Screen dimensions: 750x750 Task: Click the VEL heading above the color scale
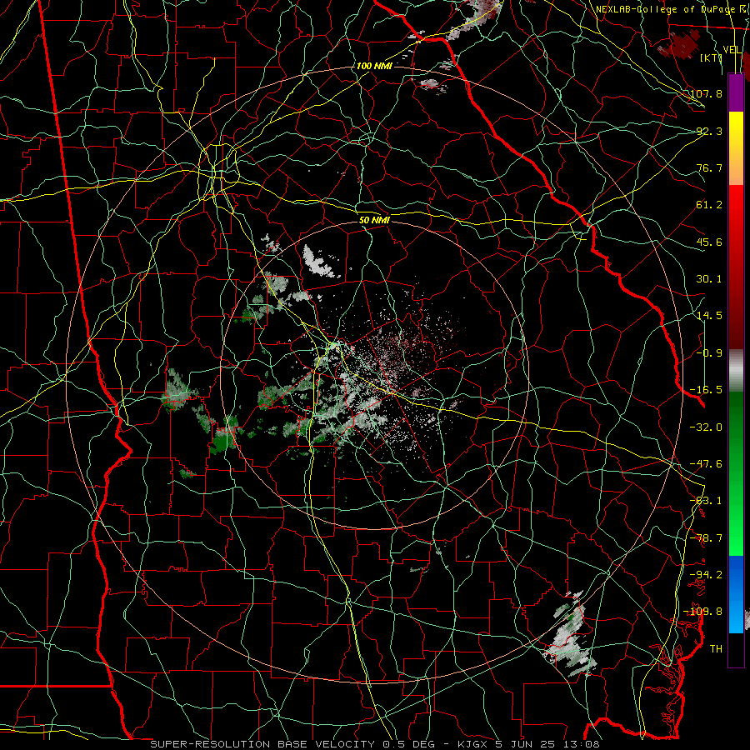coord(732,50)
